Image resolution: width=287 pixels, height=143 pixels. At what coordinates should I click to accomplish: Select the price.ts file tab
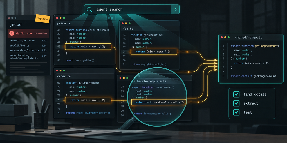point(64,23)
